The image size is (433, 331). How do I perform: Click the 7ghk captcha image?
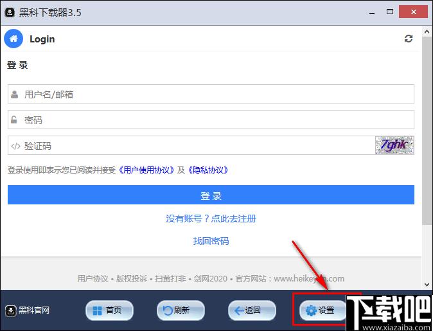click(394, 145)
